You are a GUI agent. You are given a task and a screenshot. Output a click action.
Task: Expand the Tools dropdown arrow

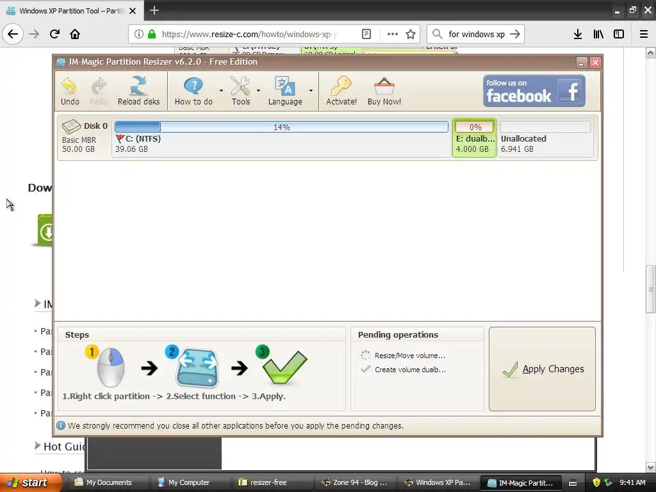pyautogui.click(x=259, y=90)
